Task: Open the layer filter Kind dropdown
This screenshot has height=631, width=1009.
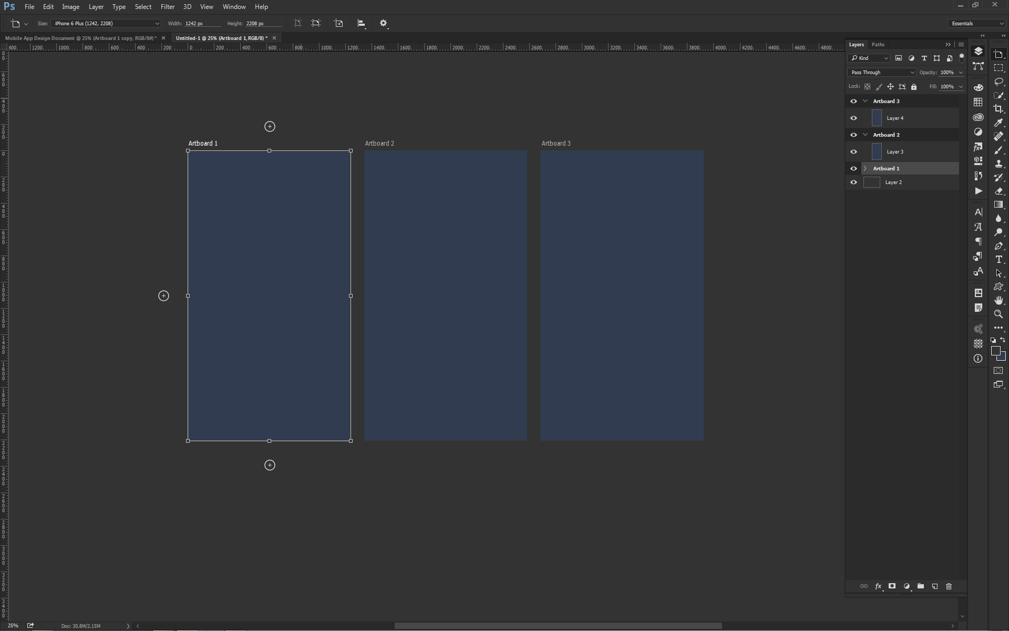Action: 869,58
